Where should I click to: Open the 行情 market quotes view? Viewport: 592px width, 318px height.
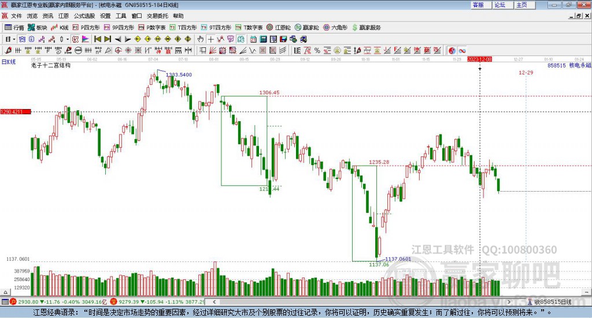click(14, 28)
